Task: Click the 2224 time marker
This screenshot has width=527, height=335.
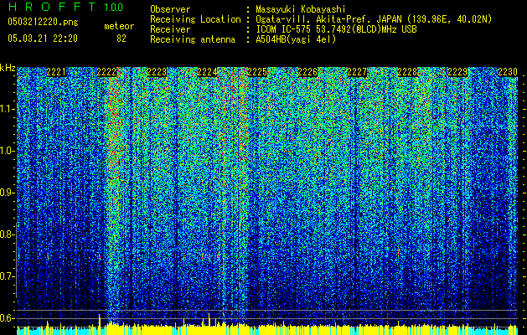Action: pos(207,72)
